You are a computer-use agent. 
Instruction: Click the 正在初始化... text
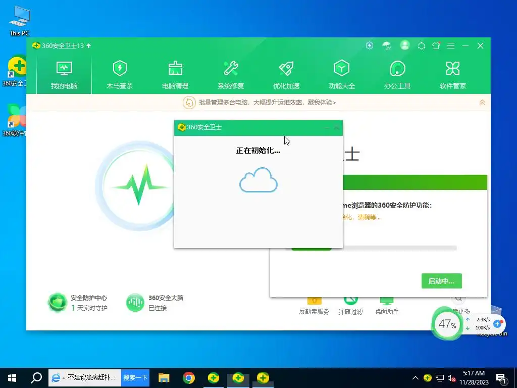pyautogui.click(x=258, y=151)
